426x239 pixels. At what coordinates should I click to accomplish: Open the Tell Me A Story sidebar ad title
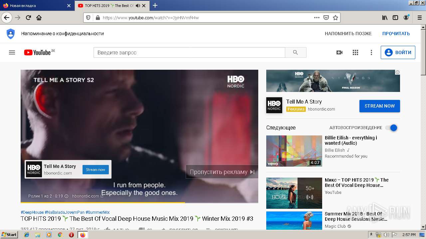tap(304, 102)
